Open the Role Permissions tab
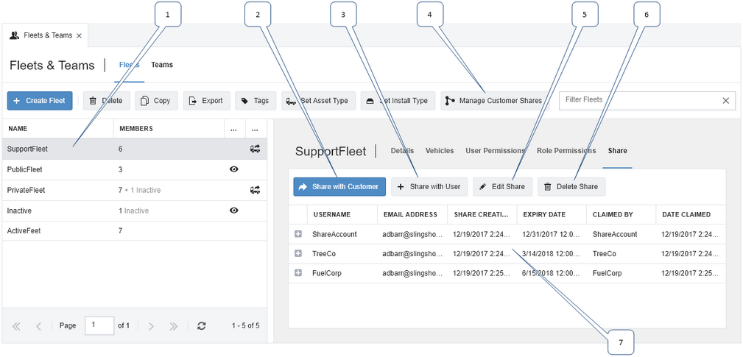743x357 pixels. click(566, 151)
